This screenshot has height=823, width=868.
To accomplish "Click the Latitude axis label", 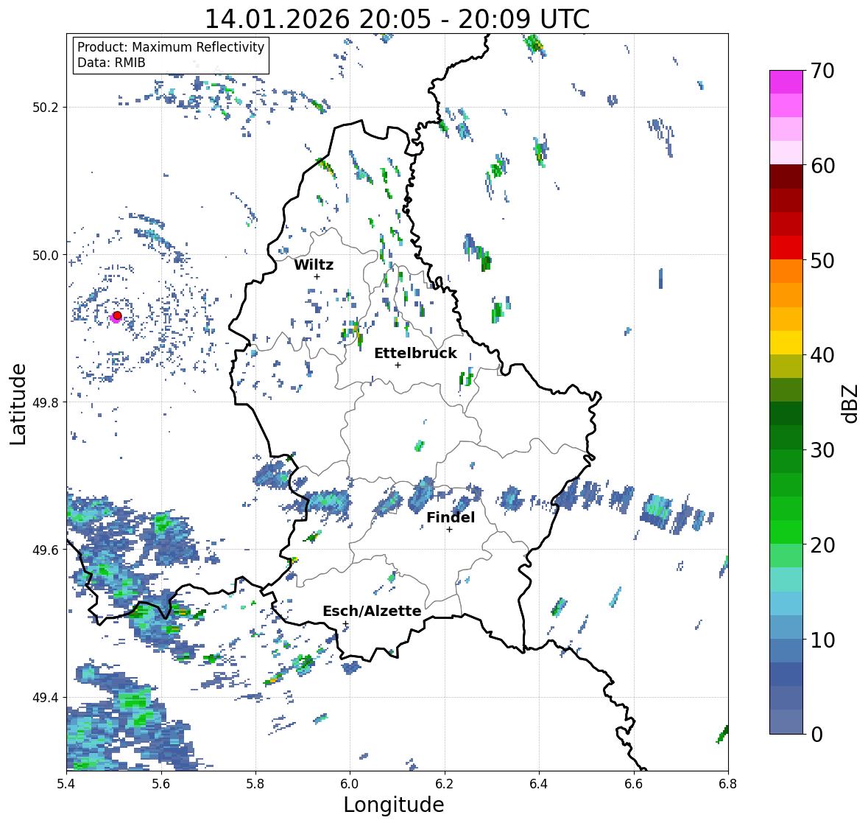I will click(x=18, y=404).
